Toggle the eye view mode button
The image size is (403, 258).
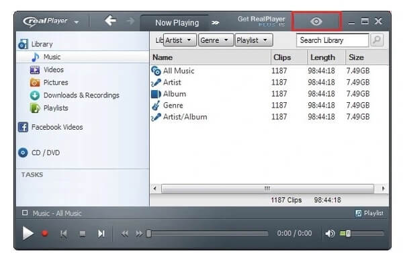pyautogui.click(x=316, y=21)
